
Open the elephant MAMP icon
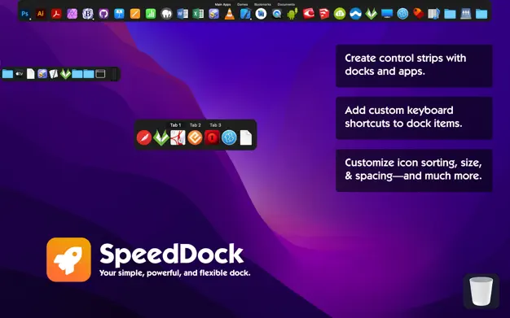click(x=166, y=14)
